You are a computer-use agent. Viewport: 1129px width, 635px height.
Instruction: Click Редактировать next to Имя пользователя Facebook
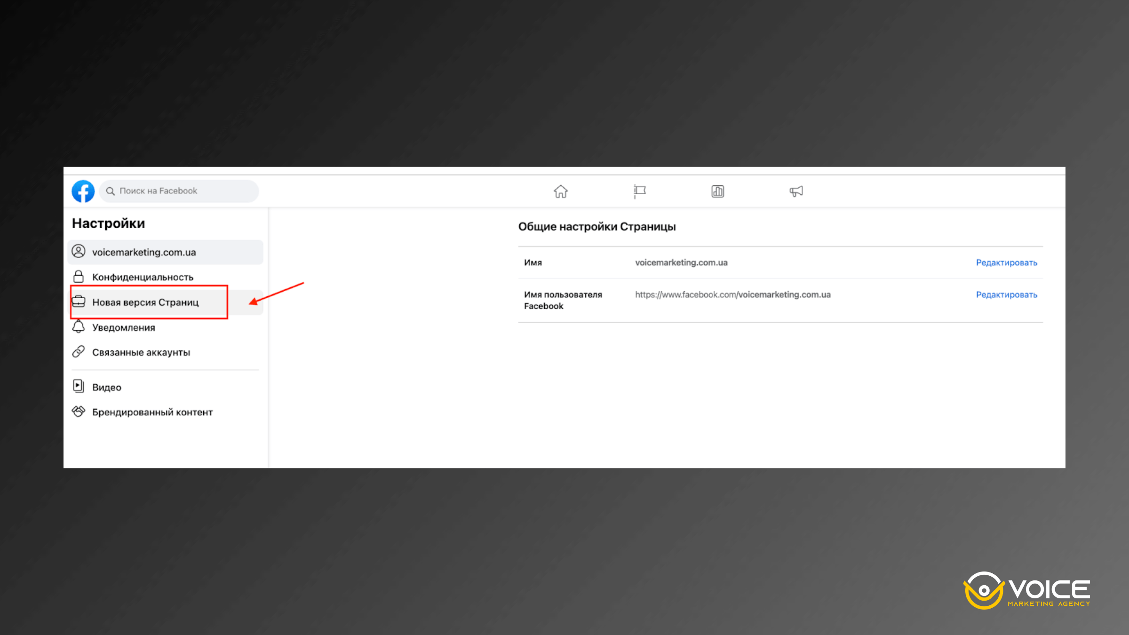click(1006, 294)
